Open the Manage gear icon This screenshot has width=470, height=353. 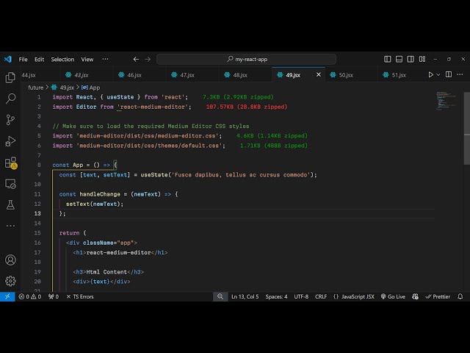click(x=10, y=280)
